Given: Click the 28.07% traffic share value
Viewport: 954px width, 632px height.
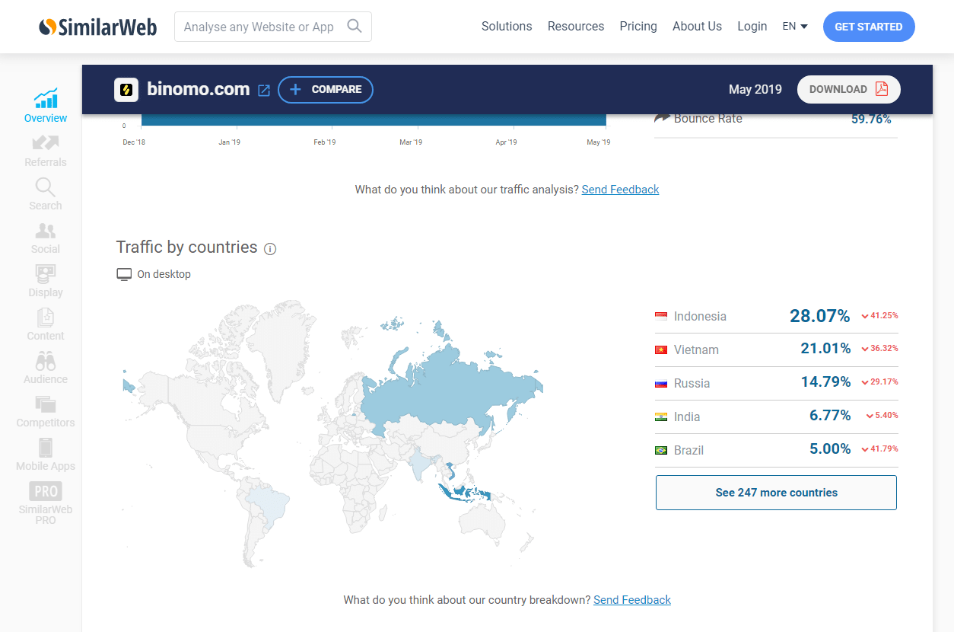Looking at the screenshot, I should point(820,316).
